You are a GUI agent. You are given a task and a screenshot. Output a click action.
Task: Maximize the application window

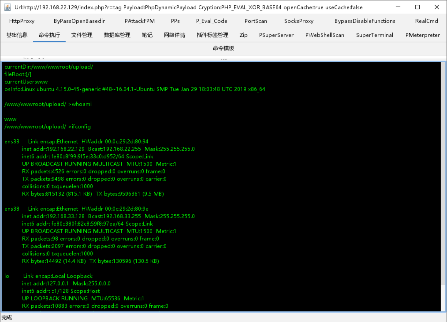click(x=417, y=7)
